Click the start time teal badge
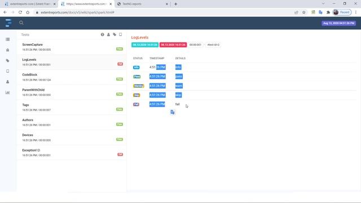The image size is (361, 203). [145, 45]
